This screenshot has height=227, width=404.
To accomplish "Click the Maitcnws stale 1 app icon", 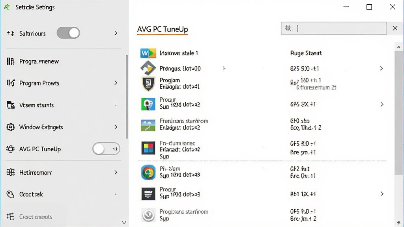I will 148,53.
